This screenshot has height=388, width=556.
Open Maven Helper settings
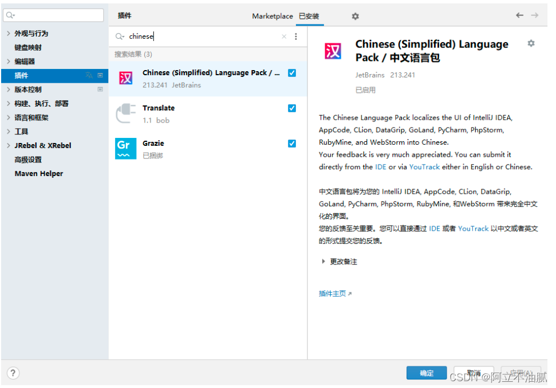(x=39, y=174)
